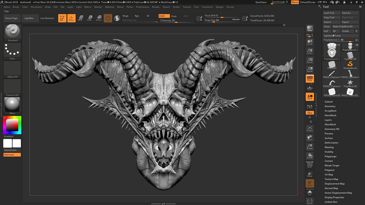Viewport: 365px width, 205px height.
Task: Click the AAHalf icon
Action: [310, 69]
